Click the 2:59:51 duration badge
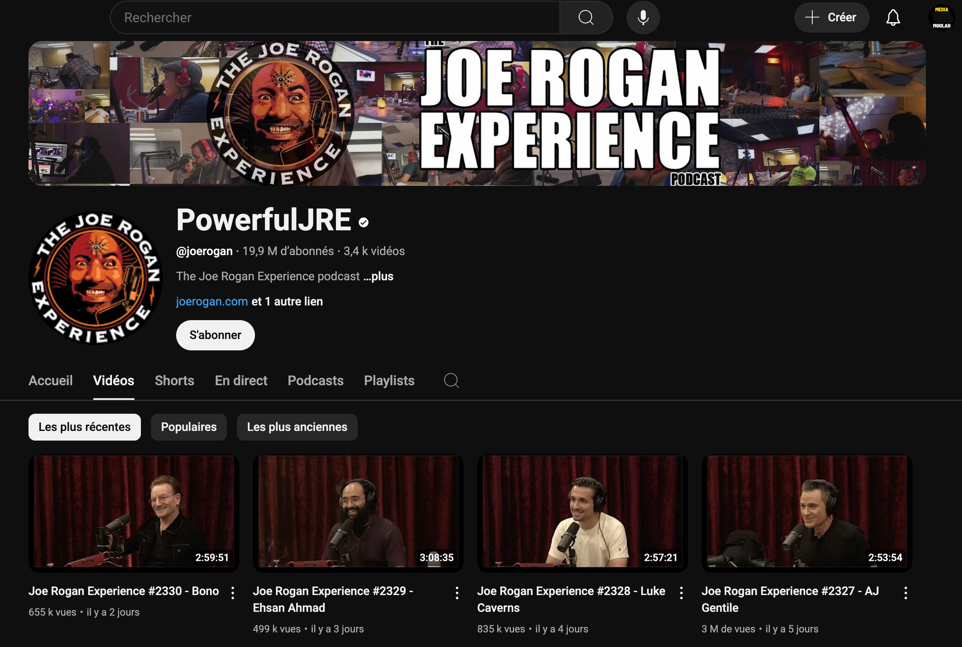Screen dimensions: 962x647 click(x=212, y=557)
